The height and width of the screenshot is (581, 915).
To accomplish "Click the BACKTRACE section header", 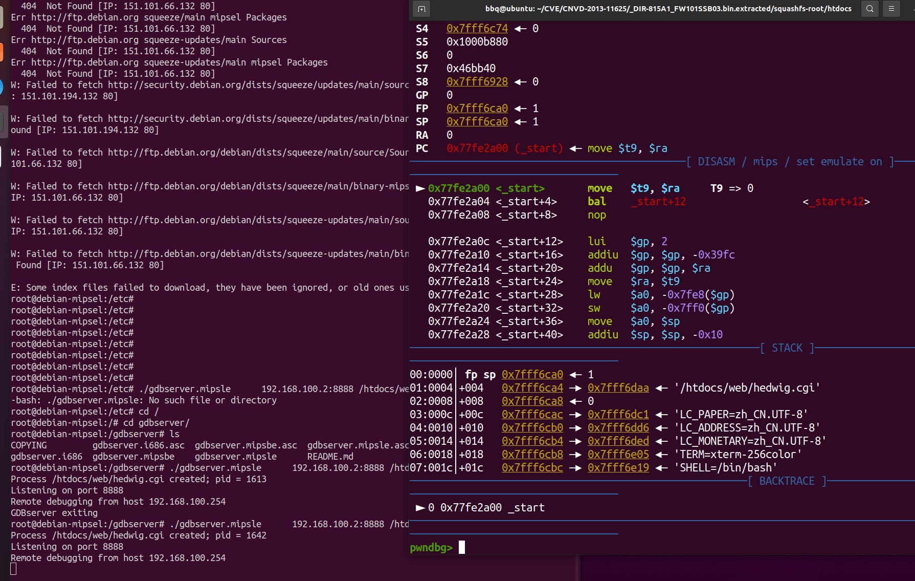I will click(787, 481).
